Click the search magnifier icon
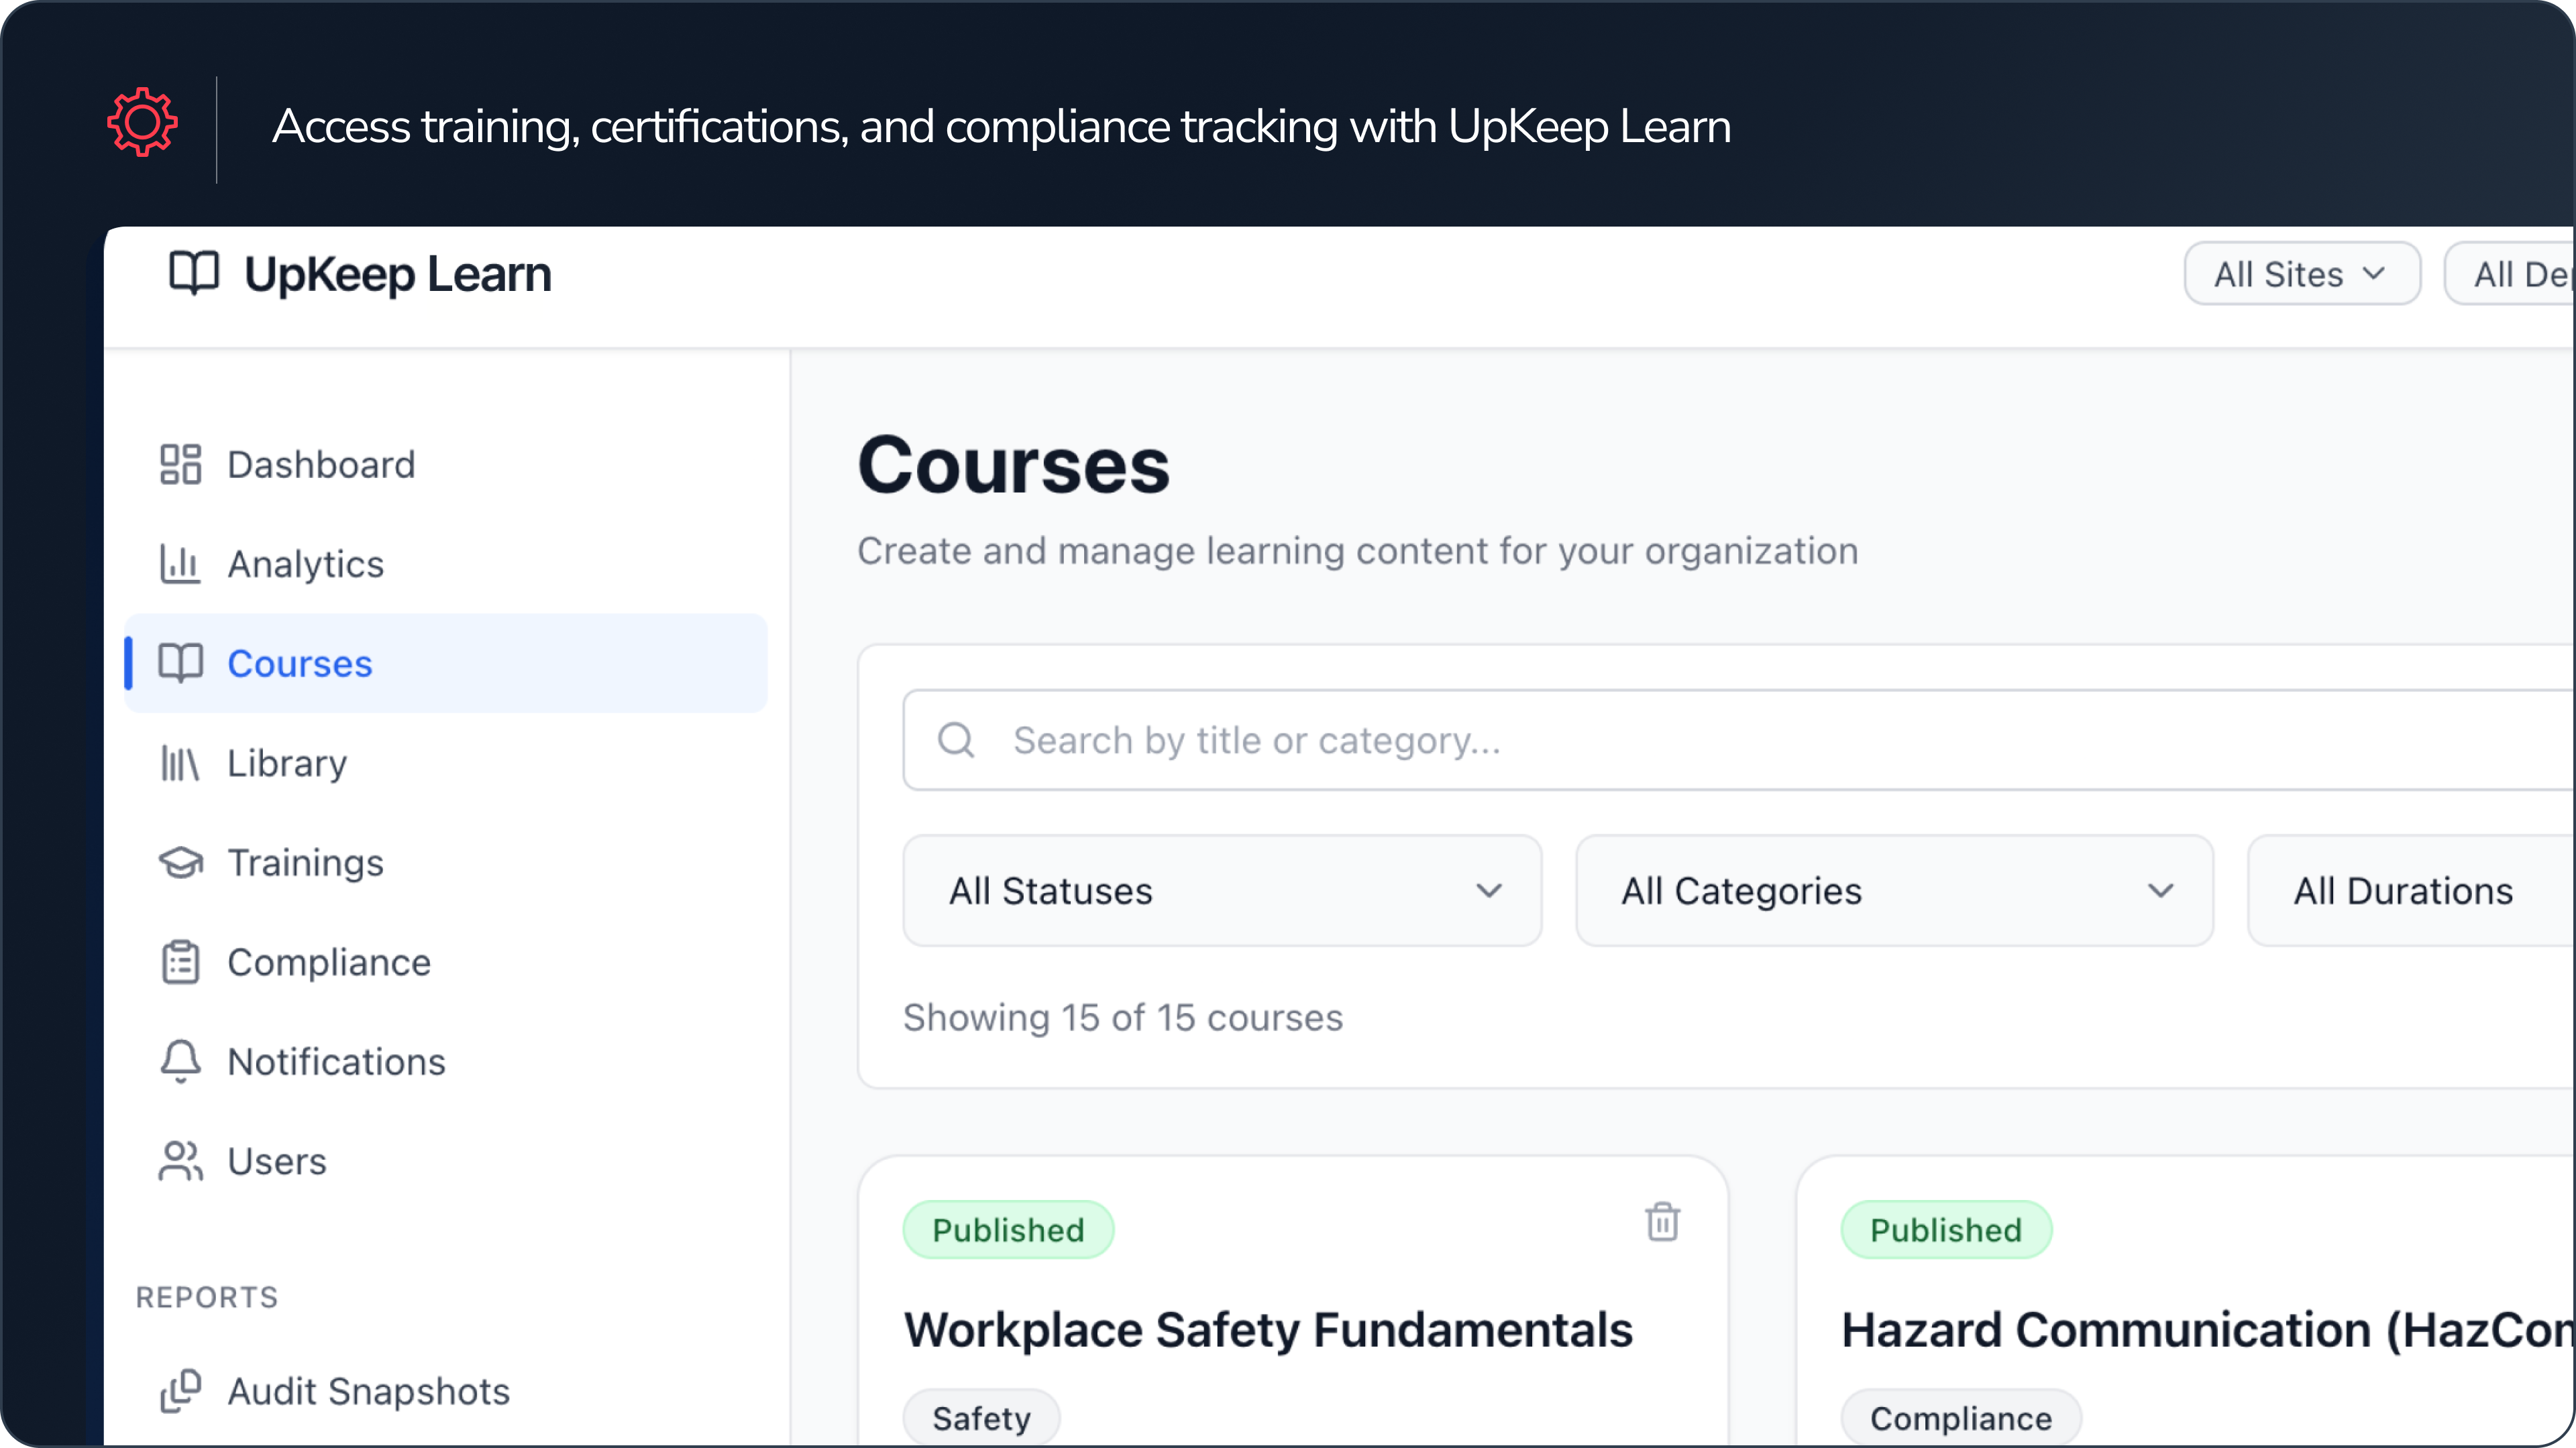 click(956, 741)
